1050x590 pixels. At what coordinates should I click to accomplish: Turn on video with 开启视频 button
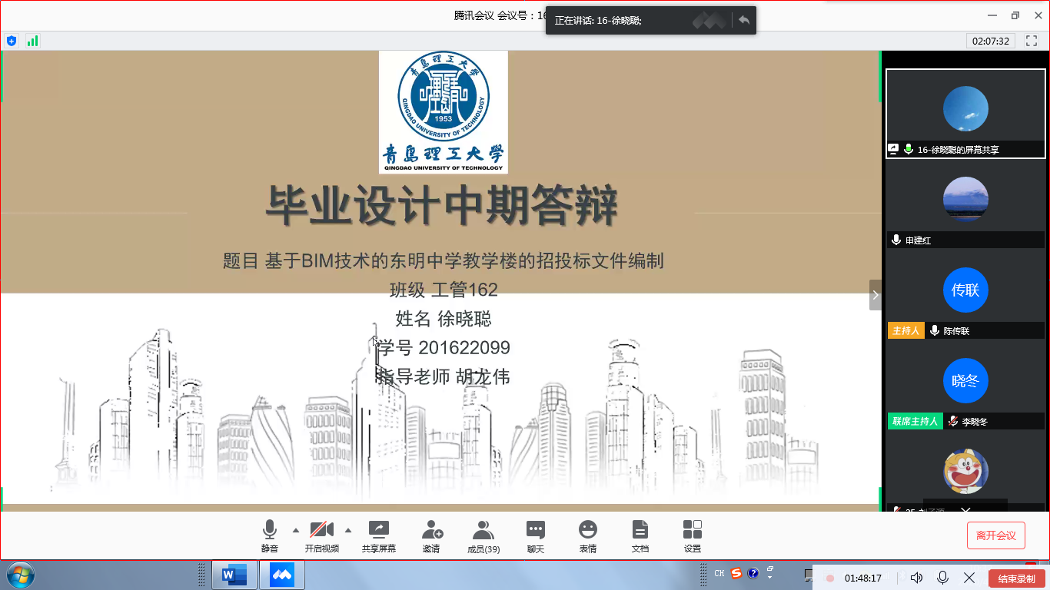pos(321,535)
